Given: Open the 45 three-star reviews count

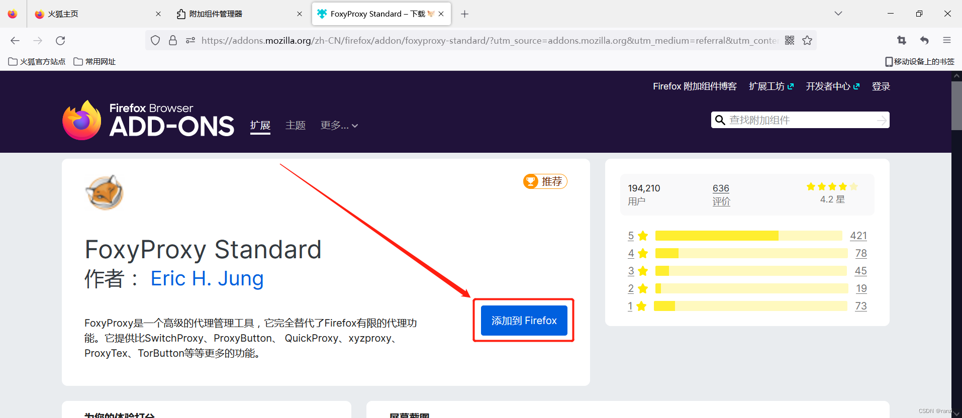Looking at the screenshot, I should 860,271.
